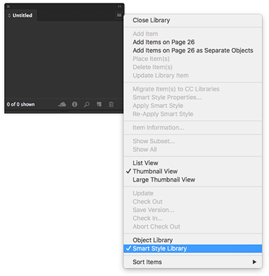
Task: Select Add Items on Page 26 as Separate Objects
Action: [193, 51]
